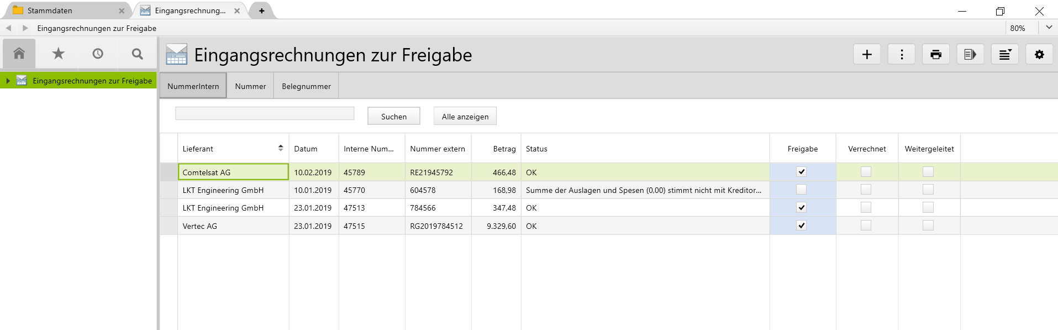Screen dimensions: 1058x330
Task: Open the home view in sidebar
Action: pyautogui.click(x=19, y=54)
